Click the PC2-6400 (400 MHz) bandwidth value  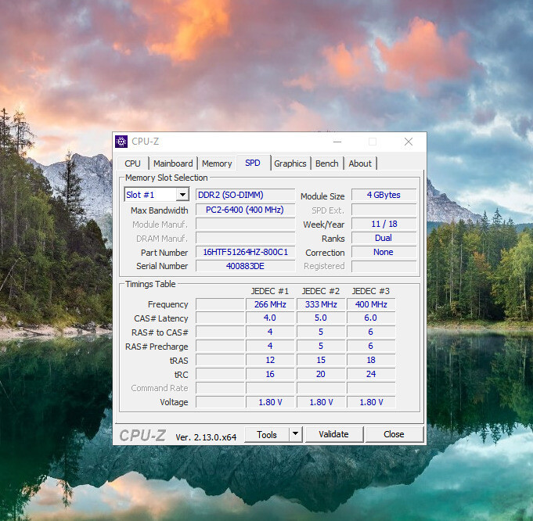pyautogui.click(x=245, y=210)
